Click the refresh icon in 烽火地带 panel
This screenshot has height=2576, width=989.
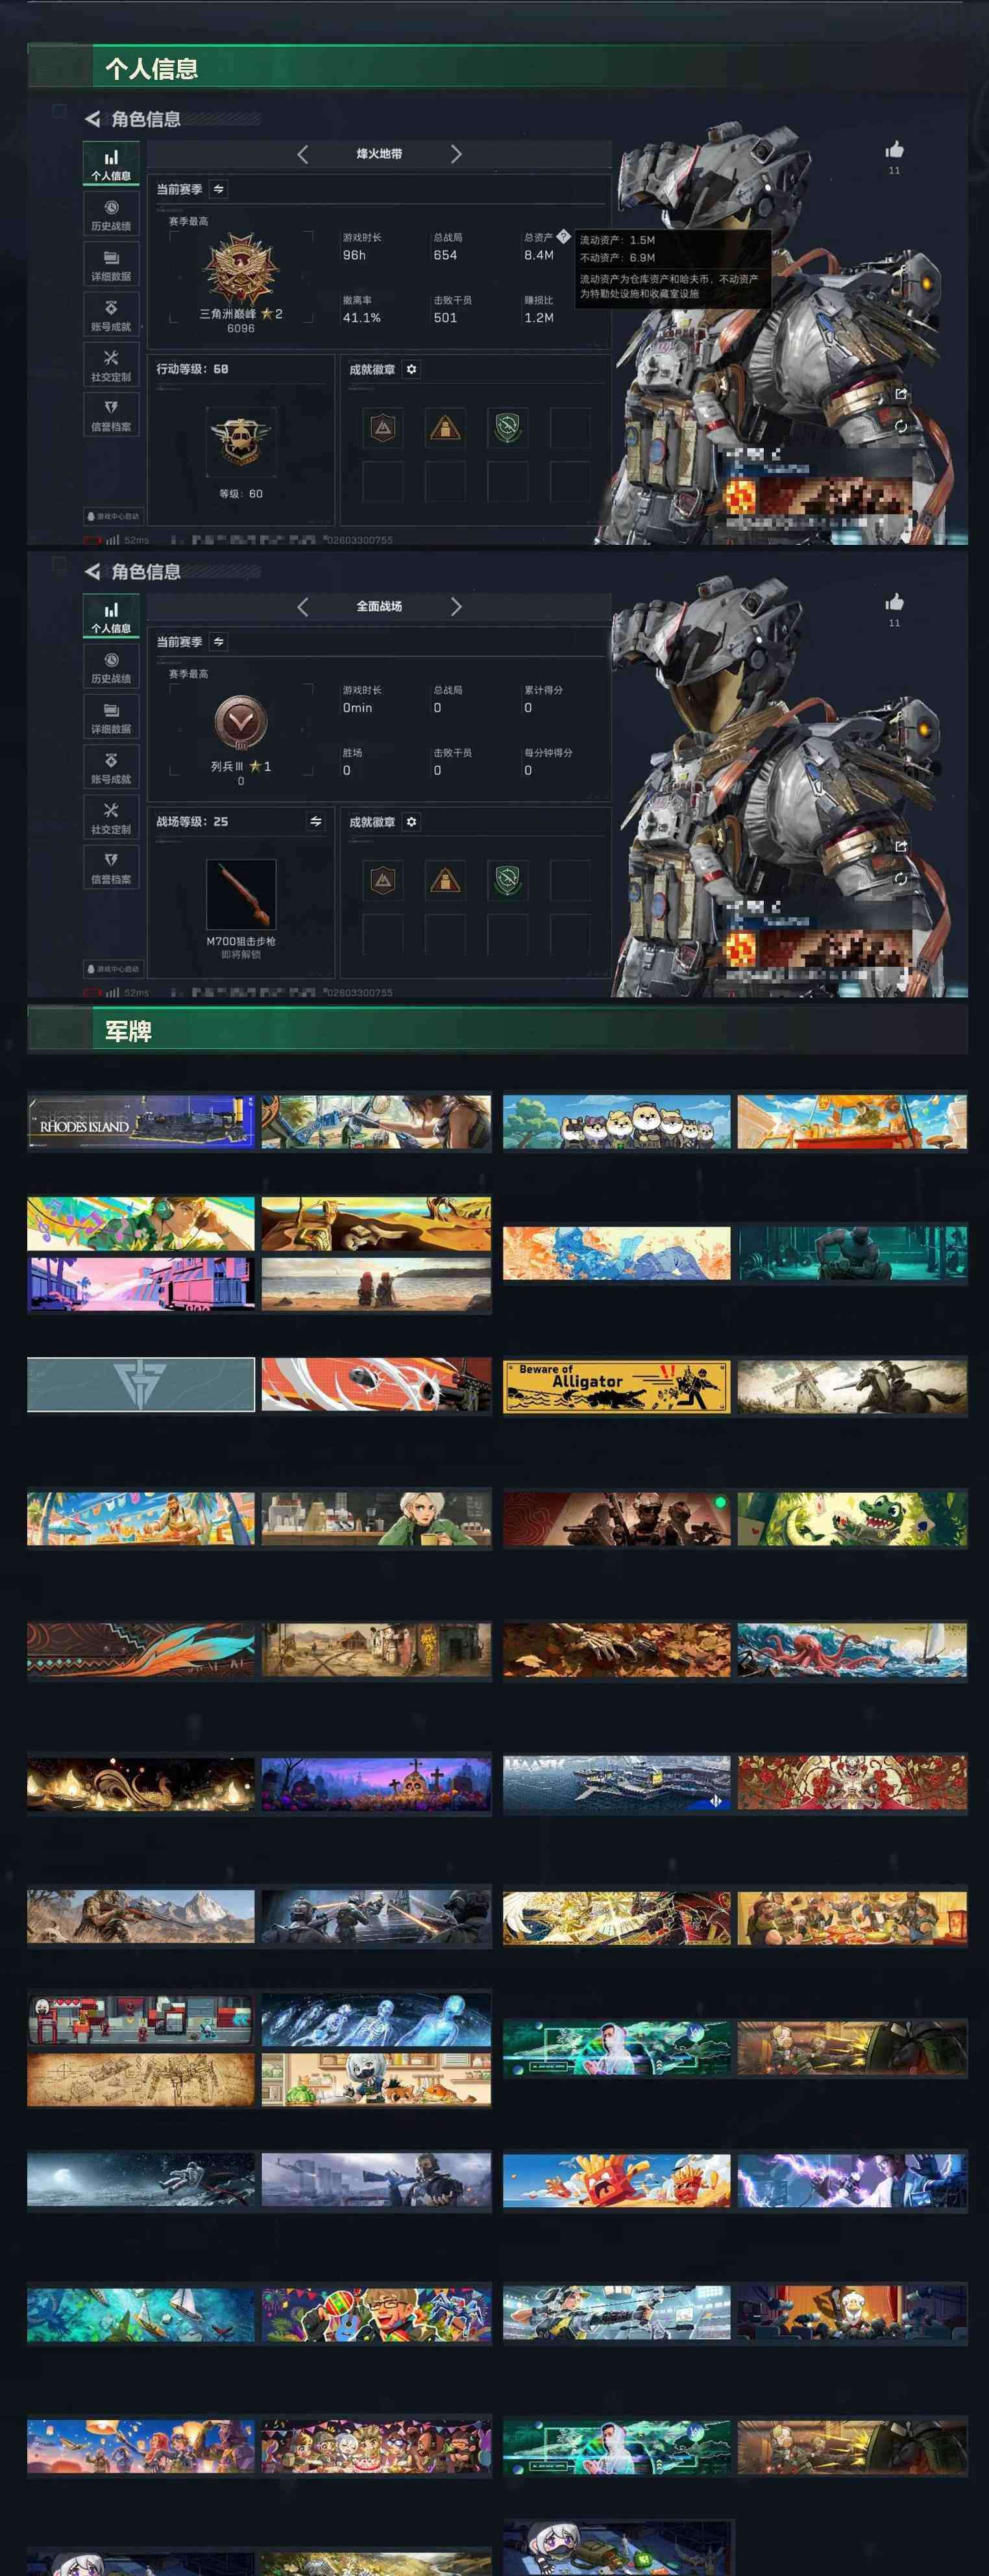(901, 426)
